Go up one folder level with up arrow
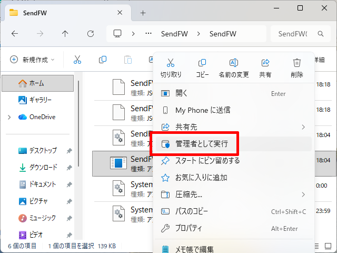The height and width of the screenshot is (253, 337). pyautogui.click(x=65, y=34)
